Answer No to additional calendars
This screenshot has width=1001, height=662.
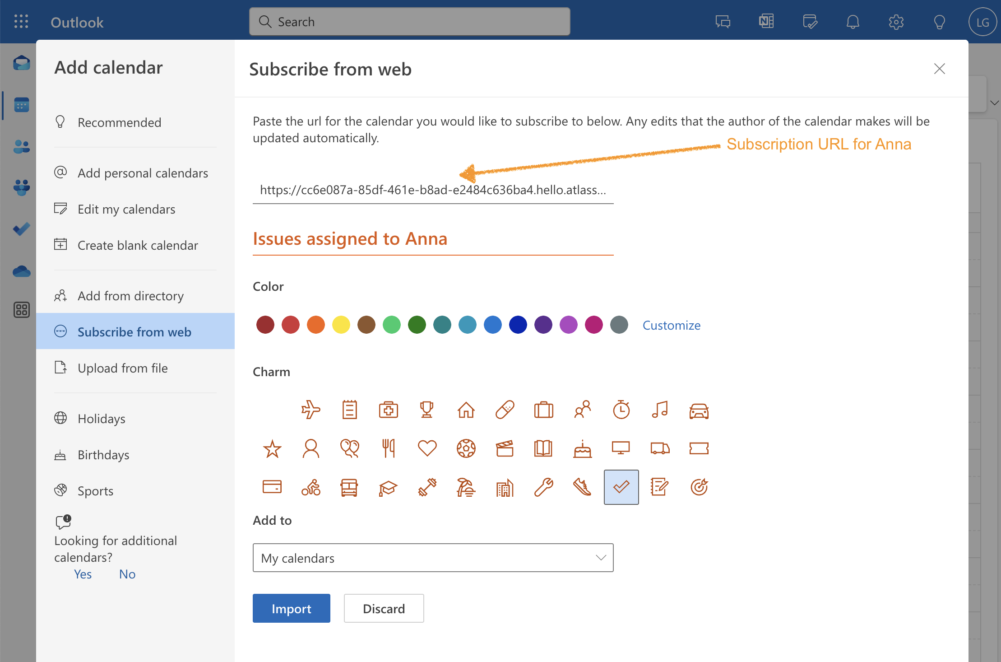(x=127, y=574)
